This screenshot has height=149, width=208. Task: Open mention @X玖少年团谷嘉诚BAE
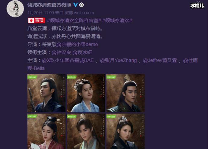[x=68, y=60]
